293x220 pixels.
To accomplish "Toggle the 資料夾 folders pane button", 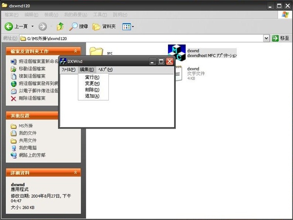I will pos(104,26).
